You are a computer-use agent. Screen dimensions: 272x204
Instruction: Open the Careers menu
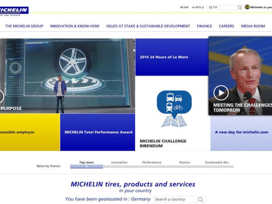point(226,26)
